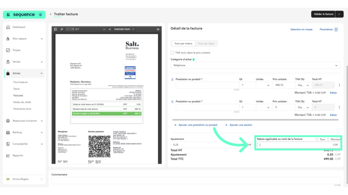Open Devis submenu item
348x195 pixels.
coord(16,89)
